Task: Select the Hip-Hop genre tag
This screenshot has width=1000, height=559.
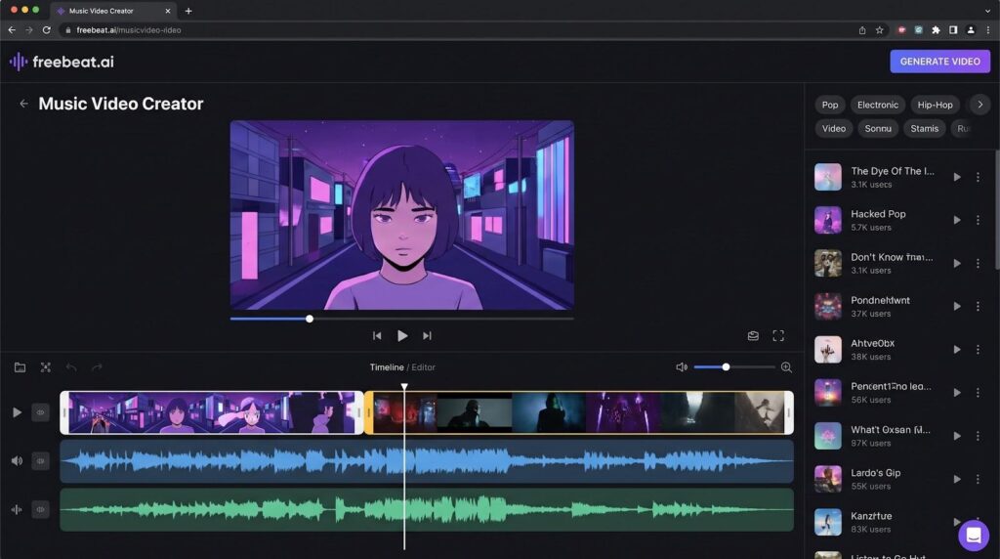Action: [935, 105]
